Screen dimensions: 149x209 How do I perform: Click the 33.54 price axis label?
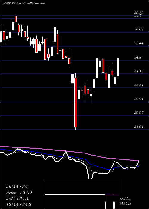pyautogui.click(x=139, y=85)
